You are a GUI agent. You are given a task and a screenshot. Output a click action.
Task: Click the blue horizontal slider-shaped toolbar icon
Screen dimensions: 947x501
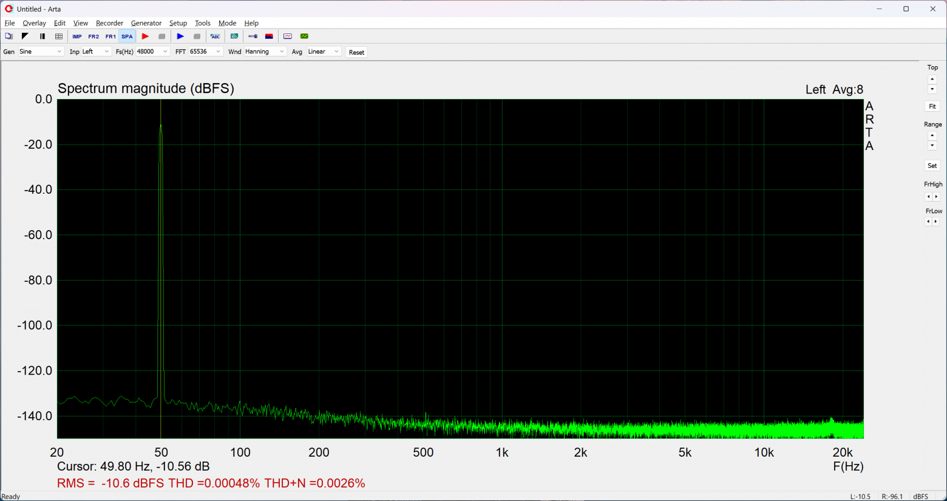coord(253,36)
